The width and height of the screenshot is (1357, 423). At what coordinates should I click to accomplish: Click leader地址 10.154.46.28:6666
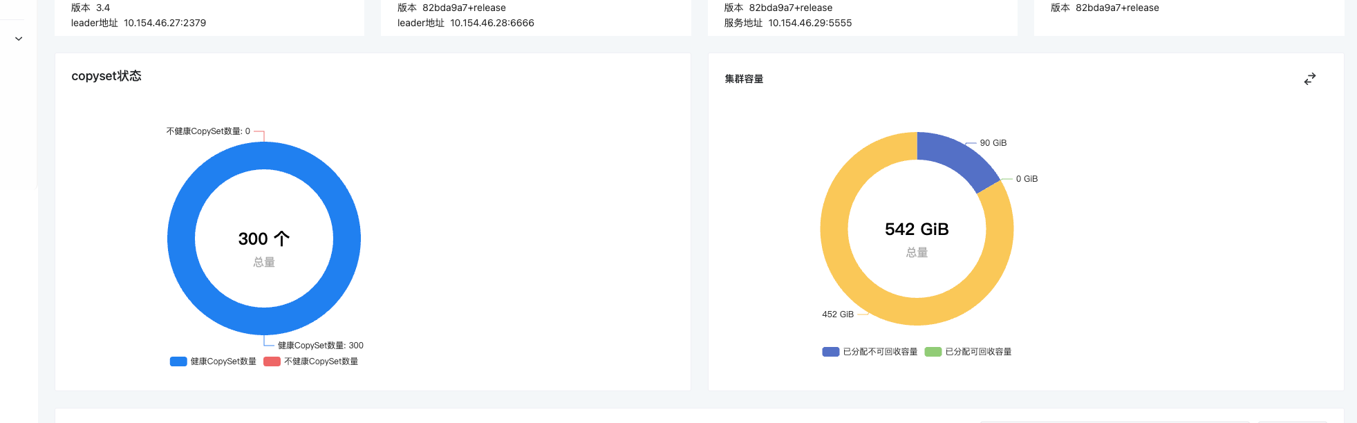tap(466, 23)
